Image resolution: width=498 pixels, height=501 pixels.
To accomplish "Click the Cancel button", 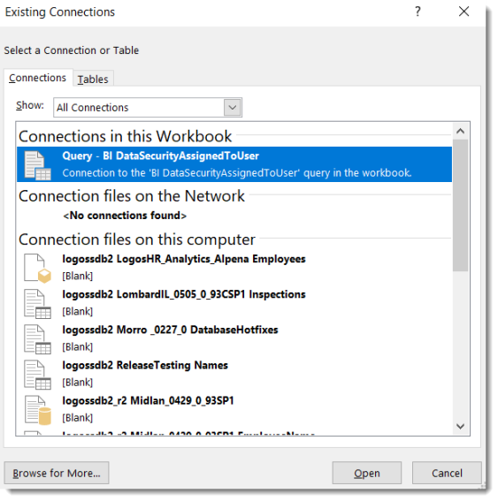I will click(x=447, y=473).
